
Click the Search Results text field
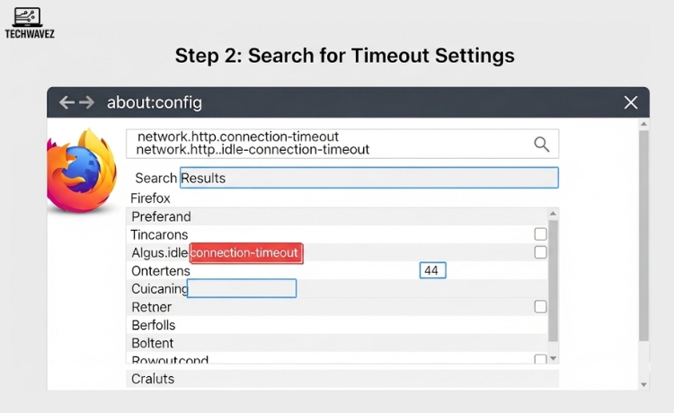(x=368, y=178)
